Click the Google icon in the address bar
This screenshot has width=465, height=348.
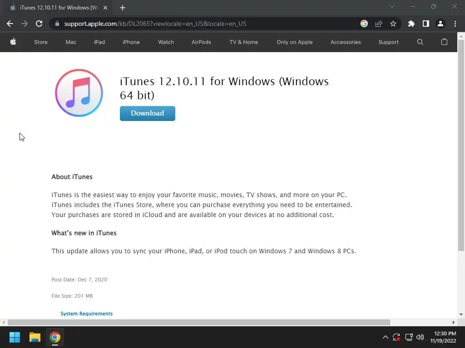point(364,24)
